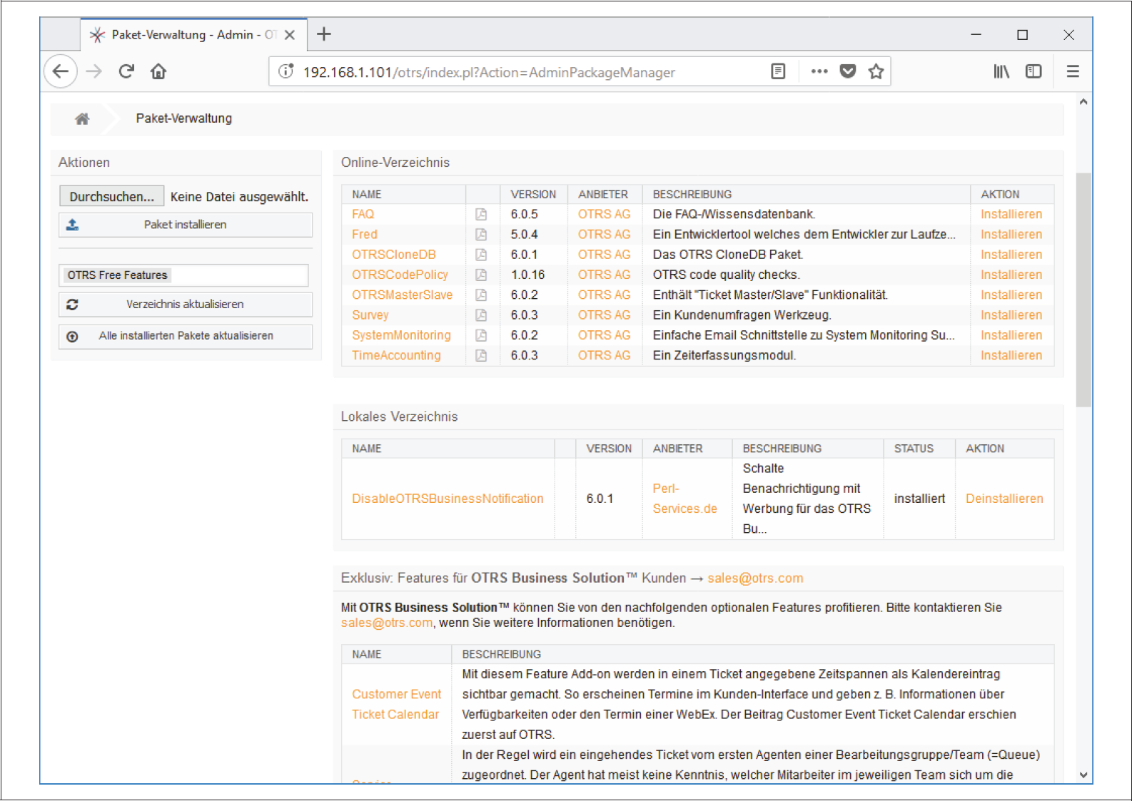Screen dimensions: 1132x801
Task: Open documentation icon for Survey package
Action: click(481, 315)
